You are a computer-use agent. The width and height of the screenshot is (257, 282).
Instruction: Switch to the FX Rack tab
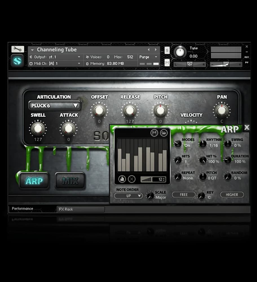(81, 209)
